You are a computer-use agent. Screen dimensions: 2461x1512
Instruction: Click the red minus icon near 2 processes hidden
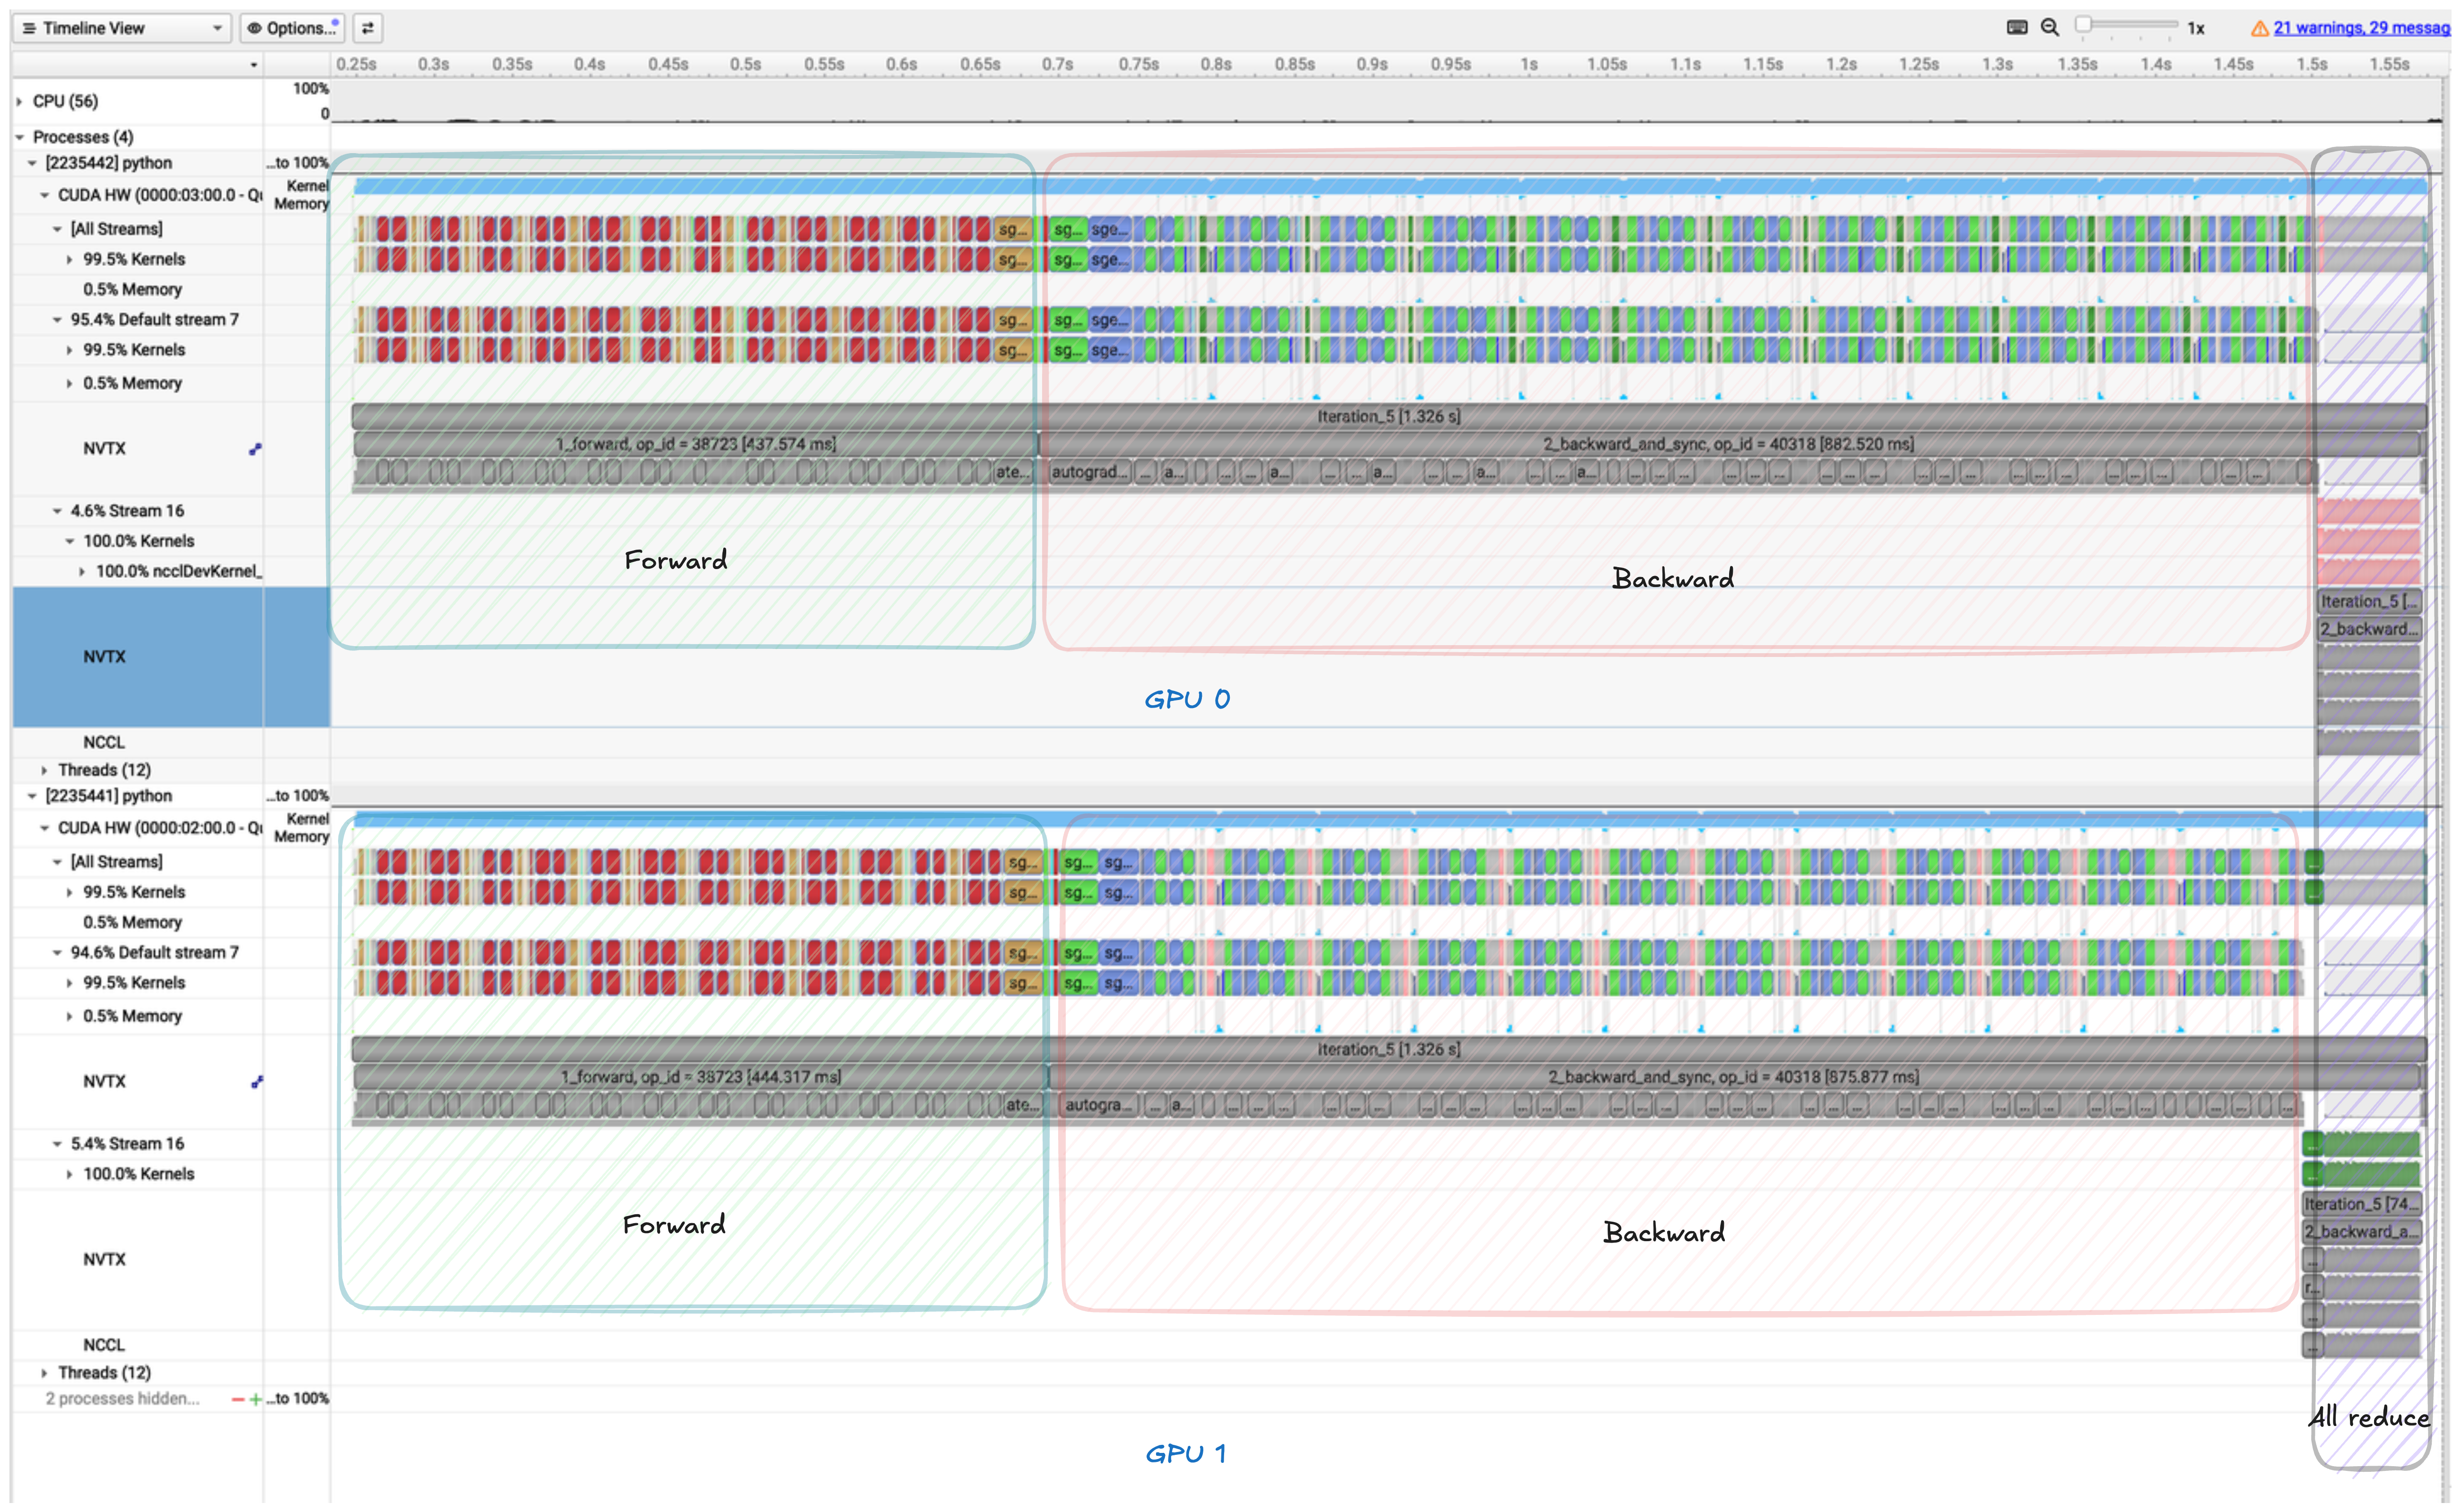pos(238,1399)
